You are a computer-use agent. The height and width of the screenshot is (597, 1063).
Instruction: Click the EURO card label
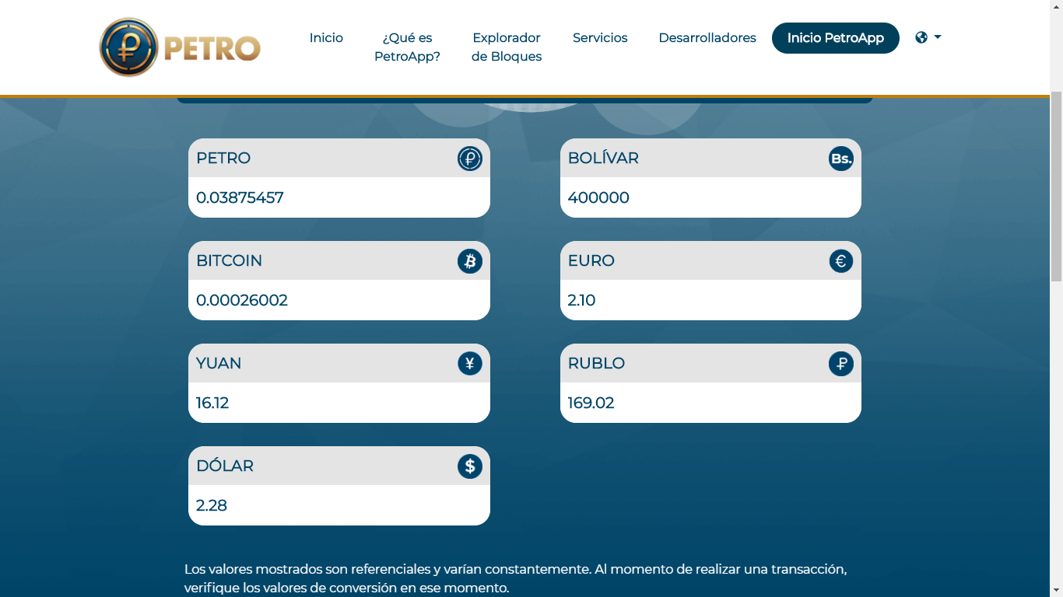click(x=591, y=260)
